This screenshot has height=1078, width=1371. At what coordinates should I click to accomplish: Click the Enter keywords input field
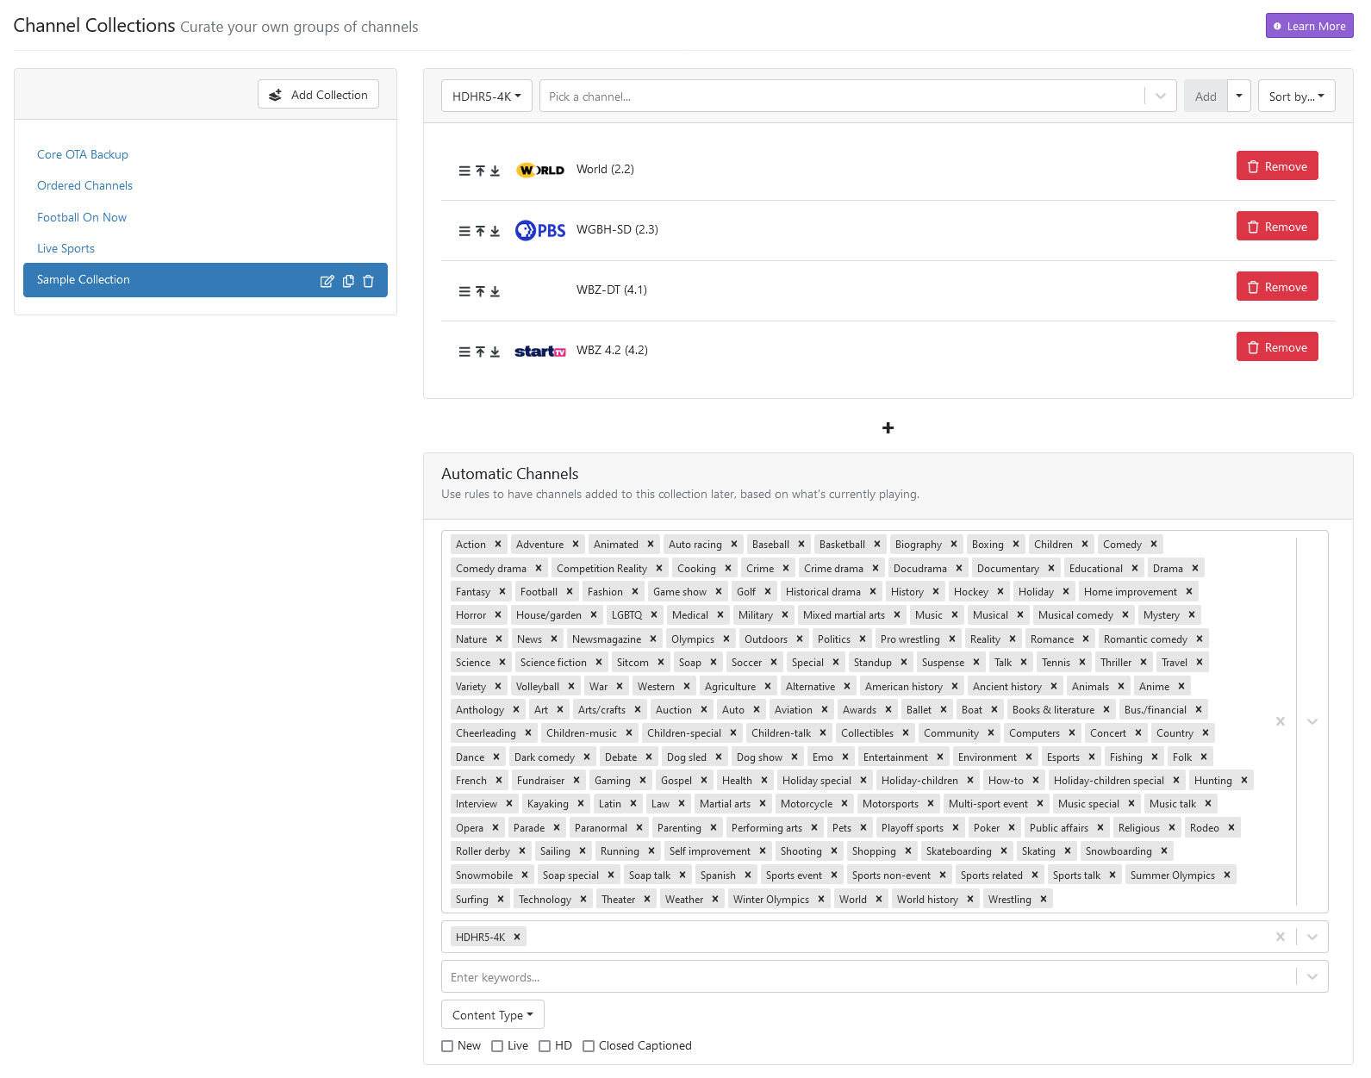click(866, 977)
